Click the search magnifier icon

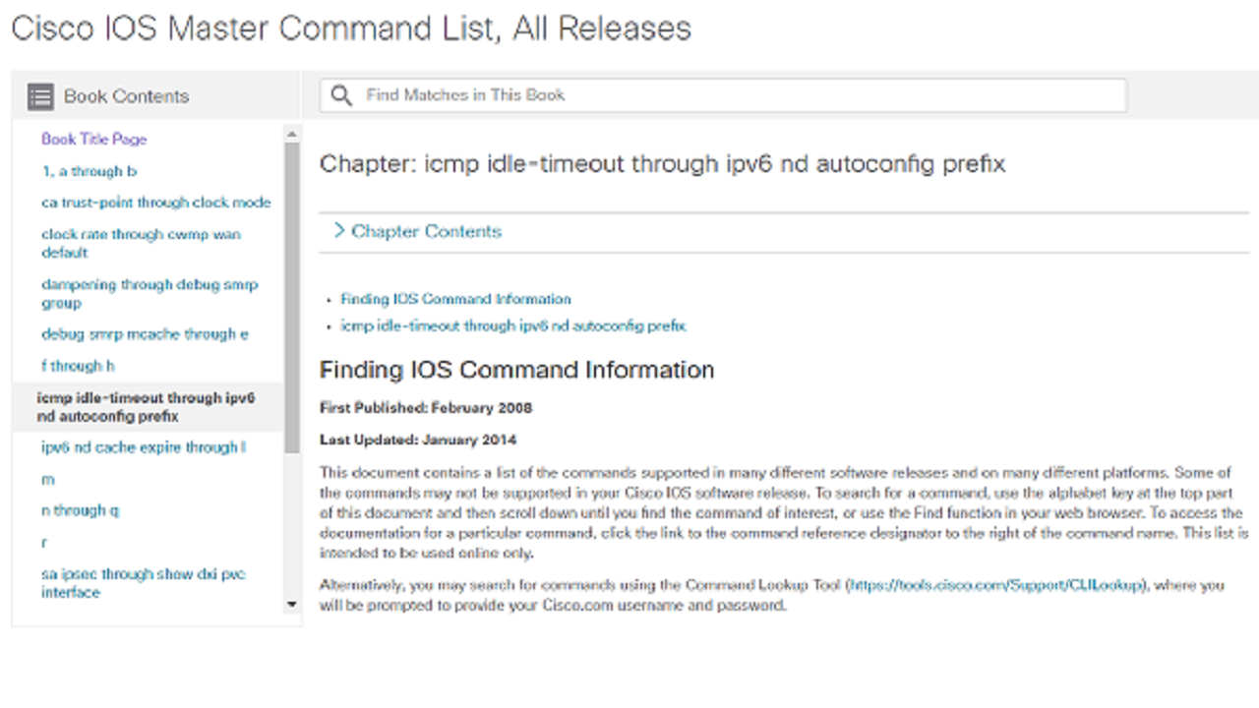[341, 95]
